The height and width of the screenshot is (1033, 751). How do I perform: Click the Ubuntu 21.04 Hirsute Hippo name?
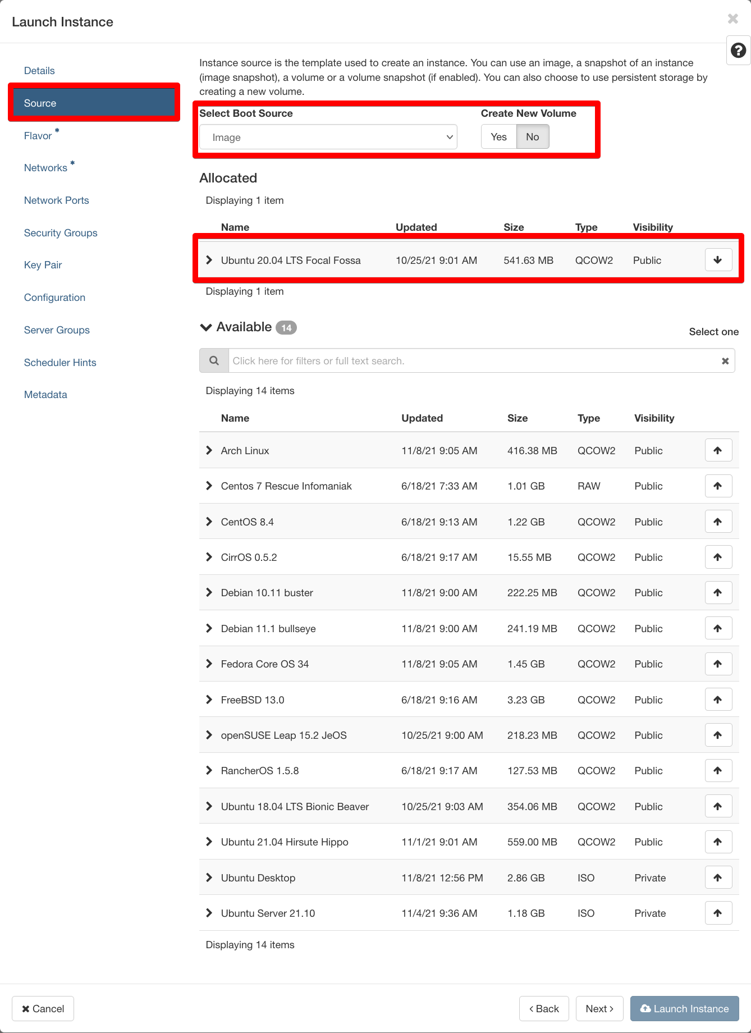(x=285, y=842)
